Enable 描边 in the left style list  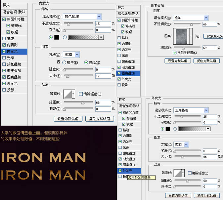coord(4,39)
